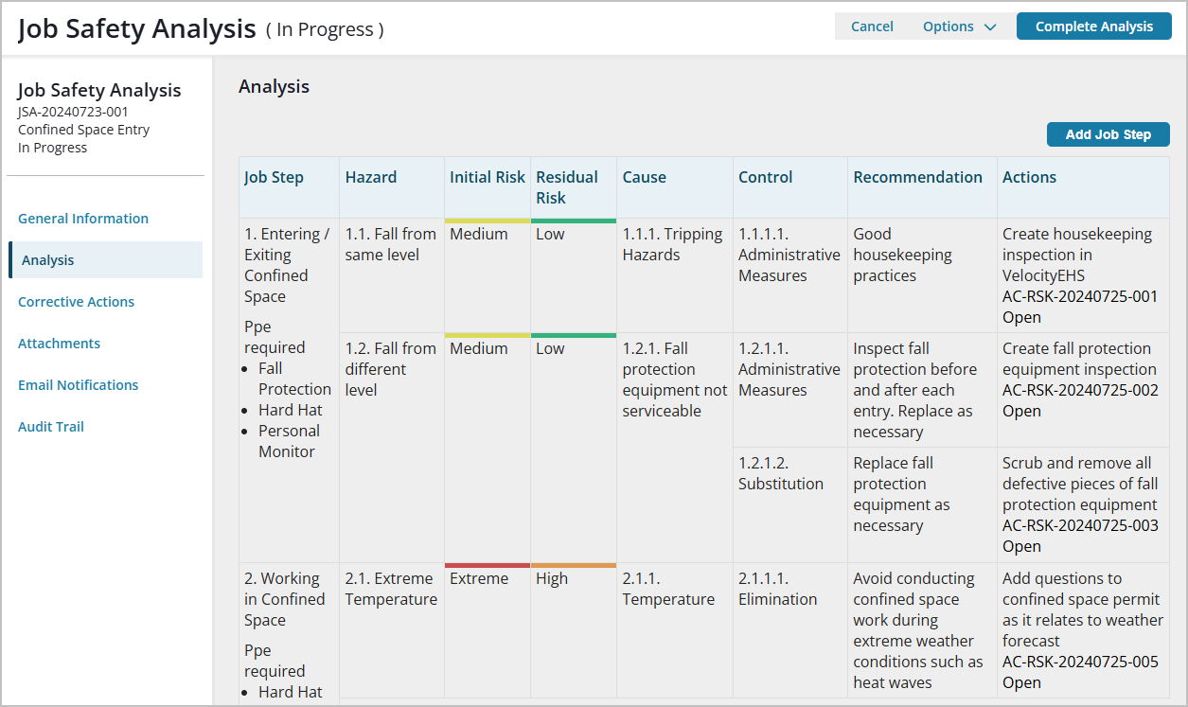Image resolution: width=1188 pixels, height=707 pixels.
Task: Select job step 1 Entering / Exiting Confined Space
Action: (287, 265)
